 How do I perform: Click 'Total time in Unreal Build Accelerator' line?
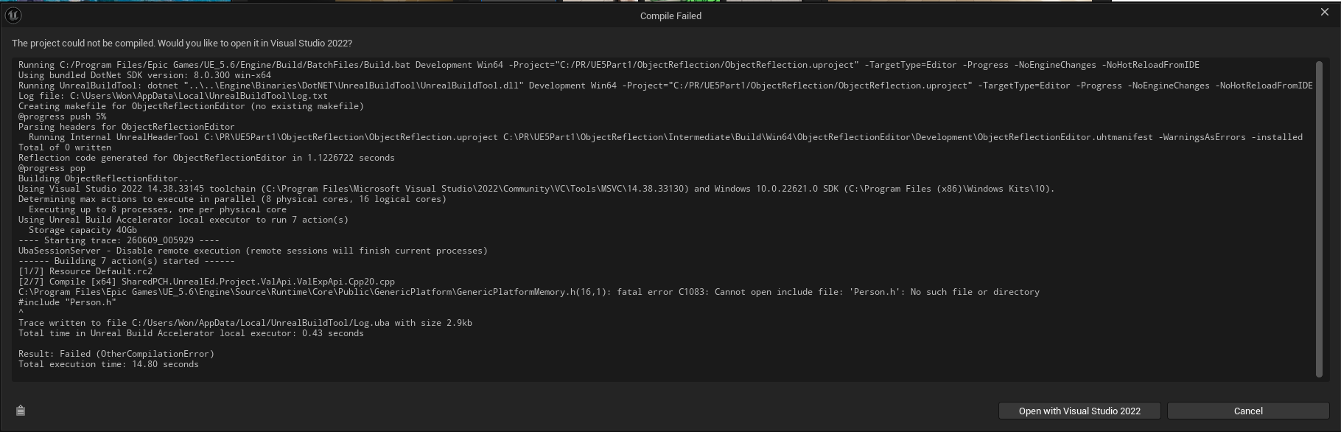(191, 333)
